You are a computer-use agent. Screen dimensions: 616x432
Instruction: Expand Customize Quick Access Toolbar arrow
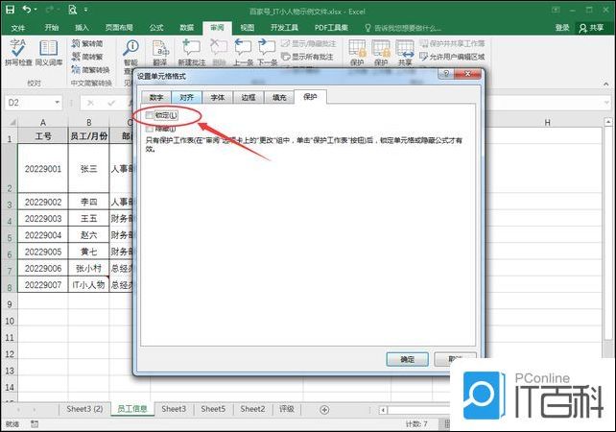pos(85,10)
